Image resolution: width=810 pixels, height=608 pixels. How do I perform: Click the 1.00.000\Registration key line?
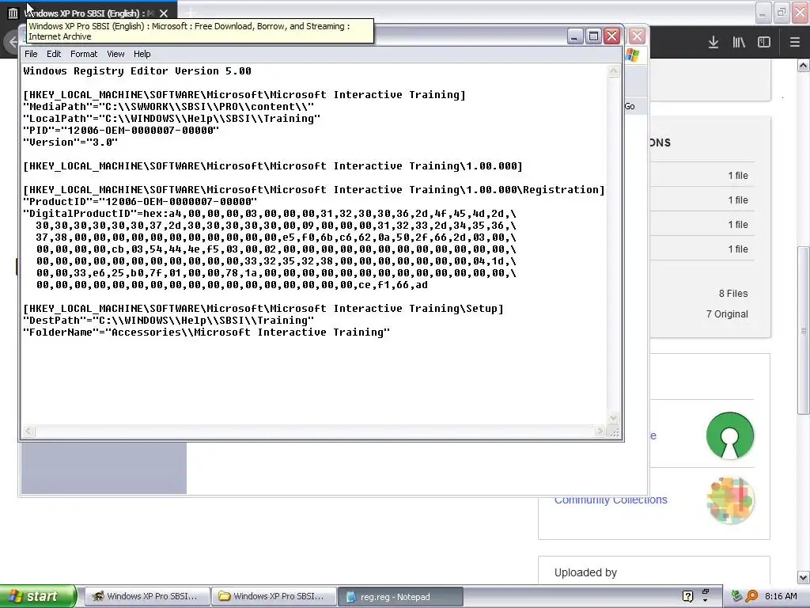(x=314, y=190)
